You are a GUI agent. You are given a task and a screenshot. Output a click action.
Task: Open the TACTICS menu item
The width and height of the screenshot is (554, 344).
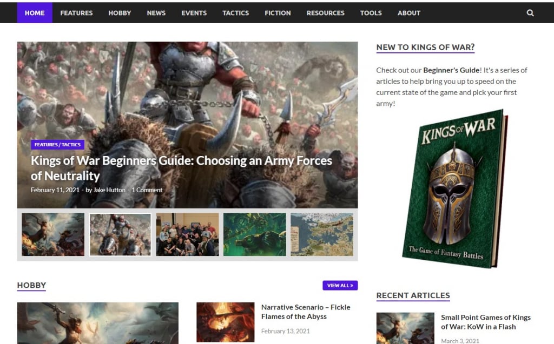(236, 13)
